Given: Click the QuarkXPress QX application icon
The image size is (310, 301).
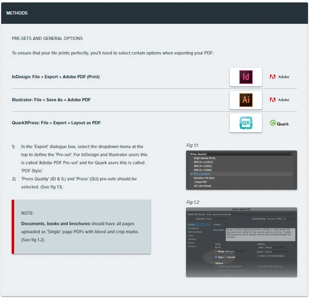Looking at the screenshot, I should tap(246, 123).
